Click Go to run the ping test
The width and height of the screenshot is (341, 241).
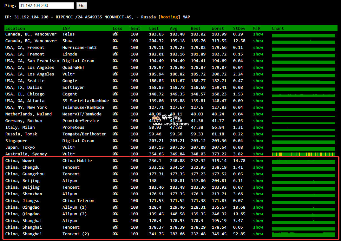pyautogui.click(x=82, y=5)
